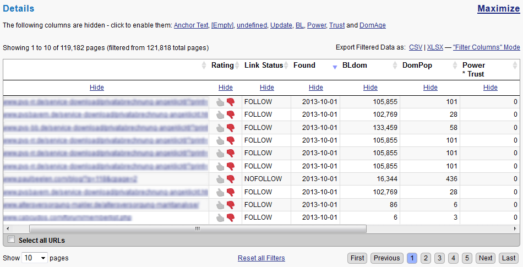Maximize the Details panel
The height and width of the screenshot is (267, 523).
pyautogui.click(x=498, y=8)
